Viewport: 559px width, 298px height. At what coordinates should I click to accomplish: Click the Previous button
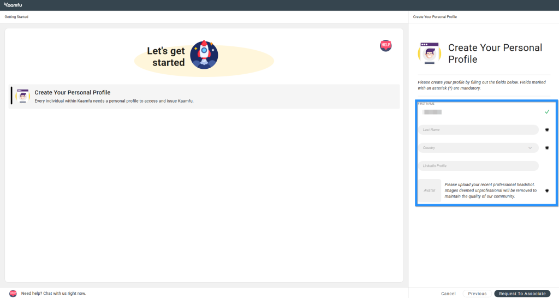coord(477,294)
